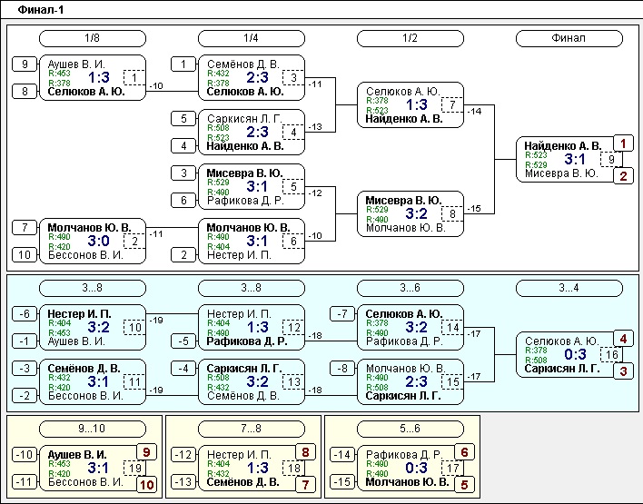
Task: Click dashed match number 14 box
Action: (x=452, y=327)
